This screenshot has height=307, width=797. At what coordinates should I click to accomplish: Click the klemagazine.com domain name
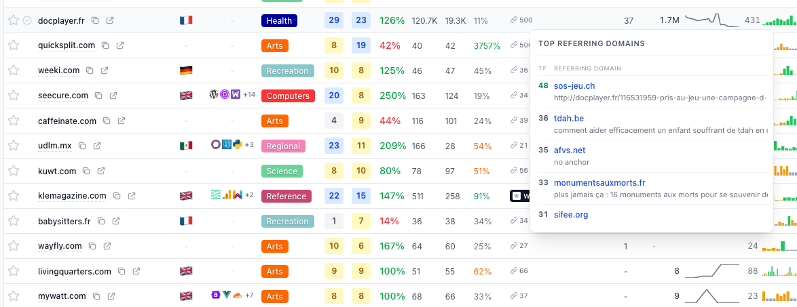(x=72, y=196)
